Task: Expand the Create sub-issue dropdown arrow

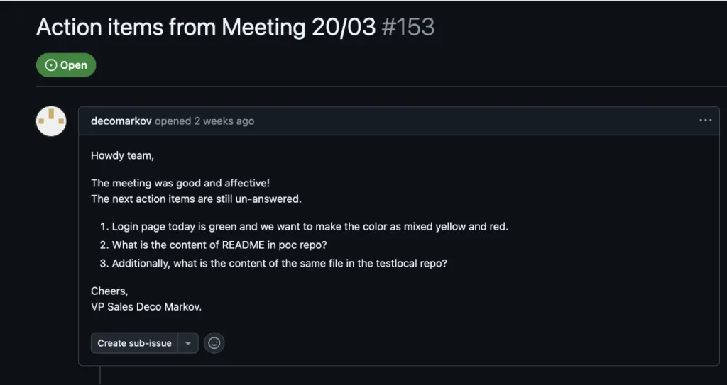Action: pos(188,343)
